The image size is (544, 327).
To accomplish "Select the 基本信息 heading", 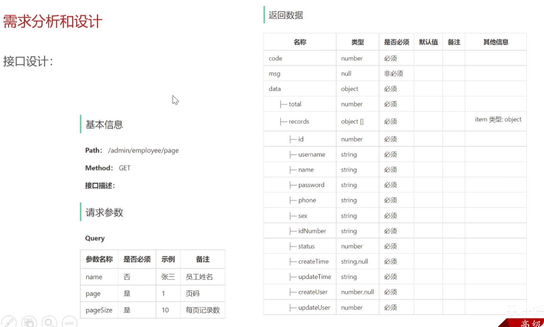I will (104, 125).
